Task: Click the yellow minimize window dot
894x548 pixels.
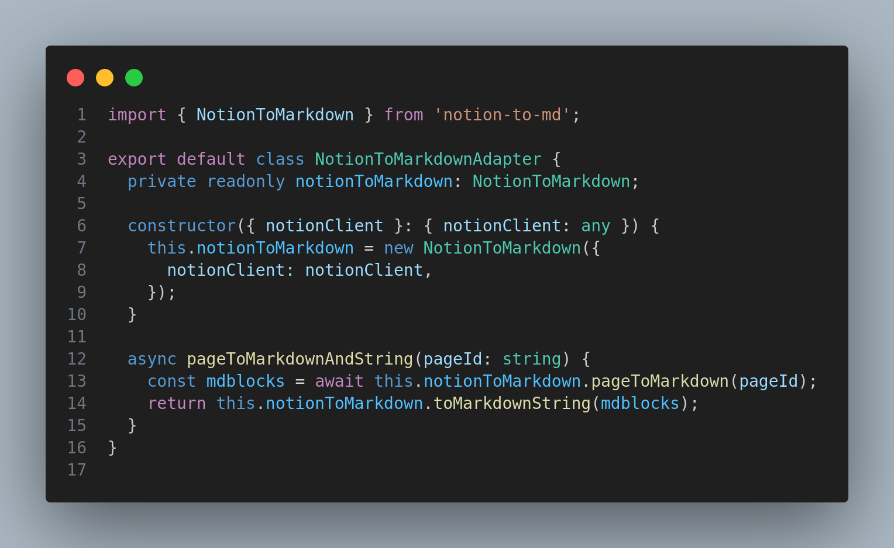Action: pyautogui.click(x=105, y=78)
